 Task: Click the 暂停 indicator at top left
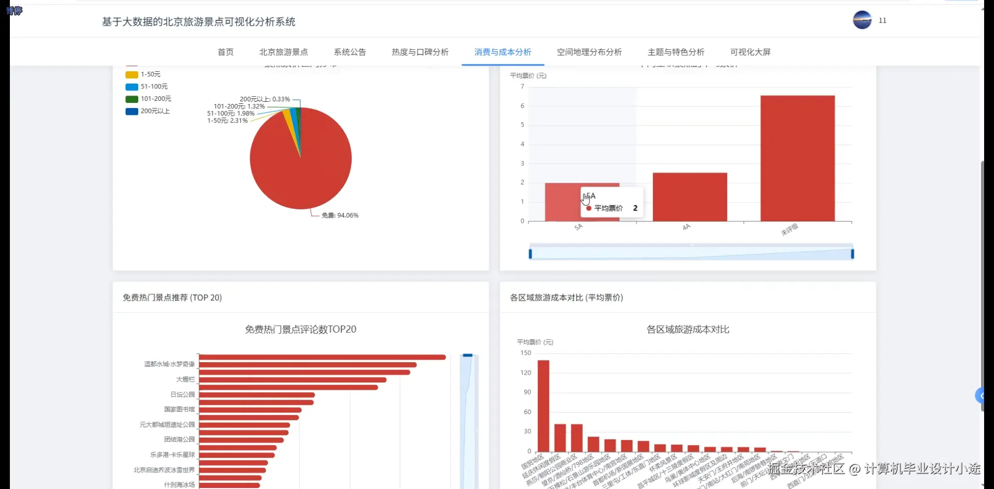[x=14, y=11]
